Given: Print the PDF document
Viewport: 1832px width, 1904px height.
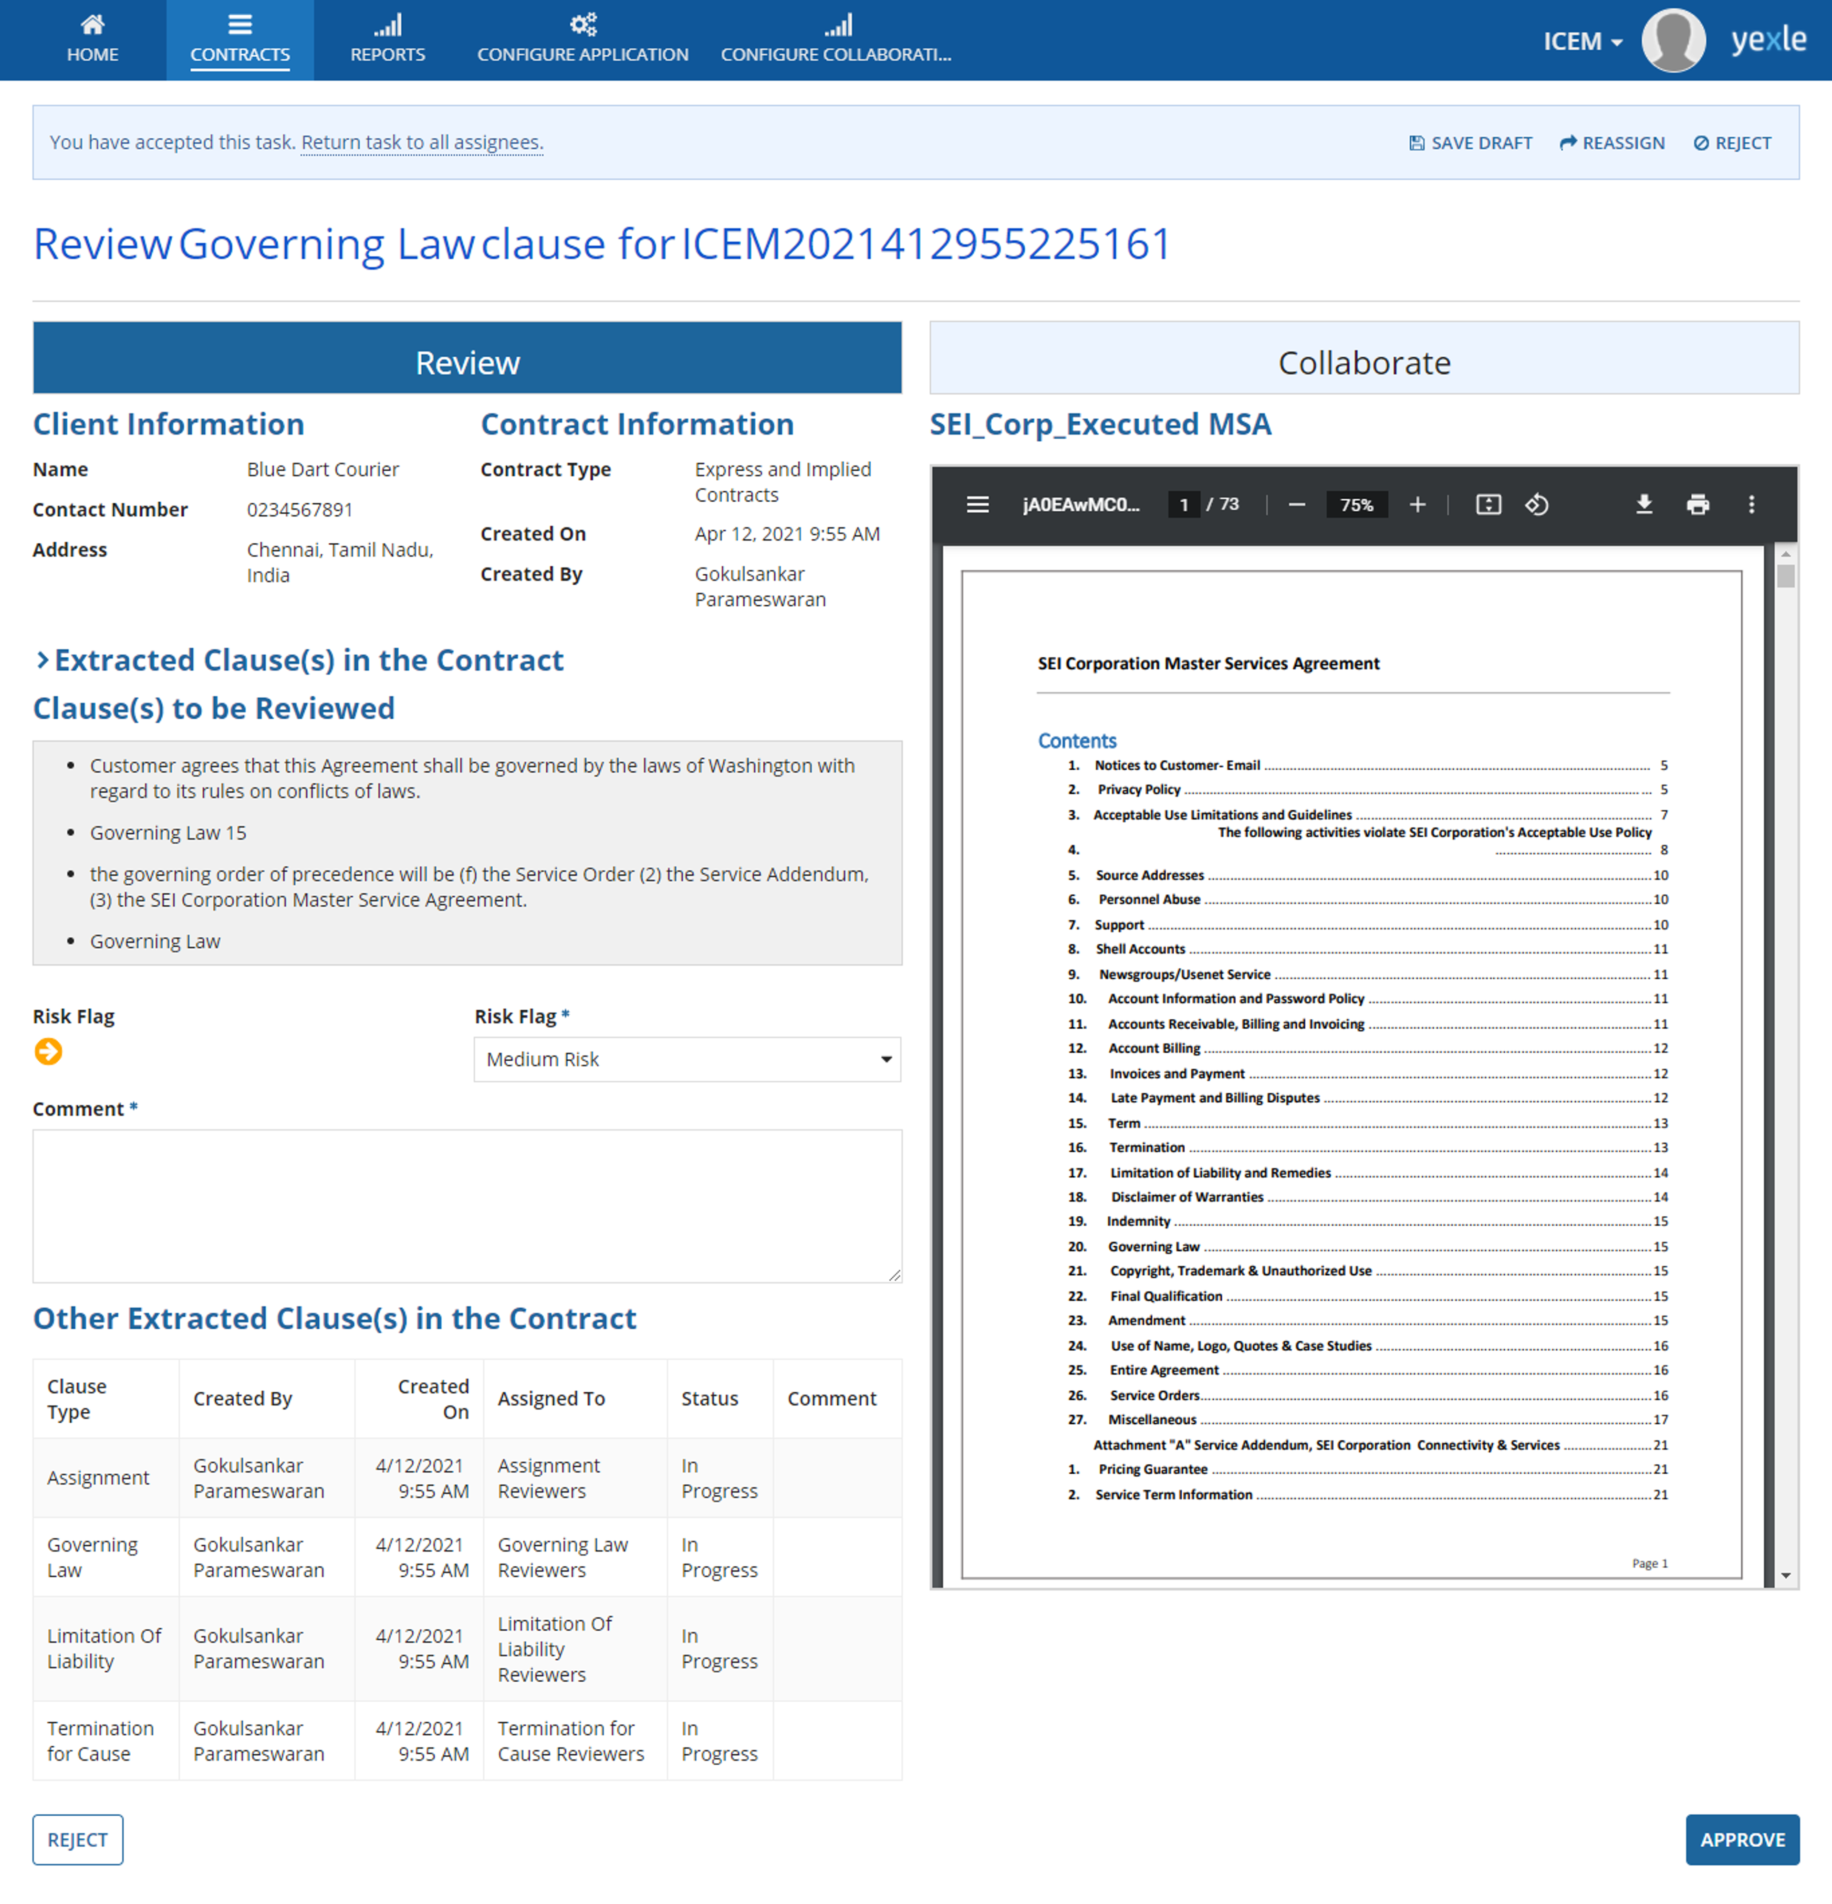Looking at the screenshot, I should point(1698,505).
